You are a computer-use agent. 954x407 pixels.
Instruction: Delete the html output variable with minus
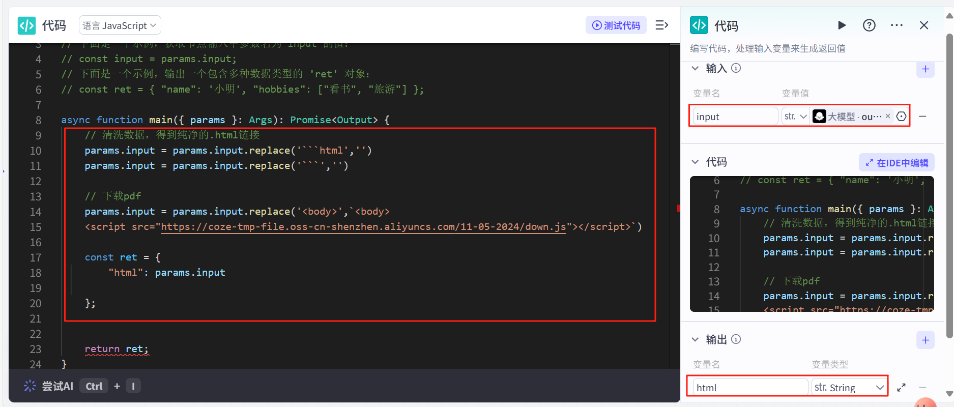coord(922,388)
